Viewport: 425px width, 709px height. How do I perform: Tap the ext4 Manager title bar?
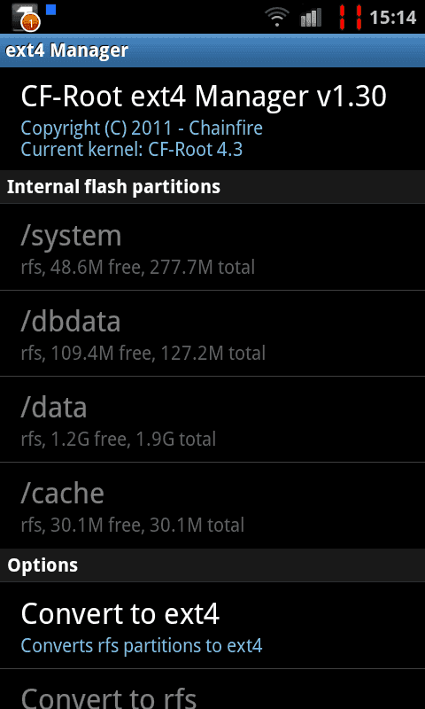click(x=212, y=51)
